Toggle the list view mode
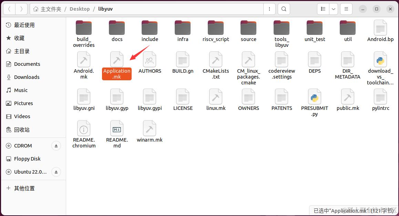 pos(323,9)
